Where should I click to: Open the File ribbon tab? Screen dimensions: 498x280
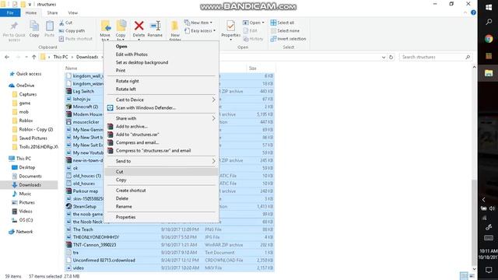[x=10, y=12]
